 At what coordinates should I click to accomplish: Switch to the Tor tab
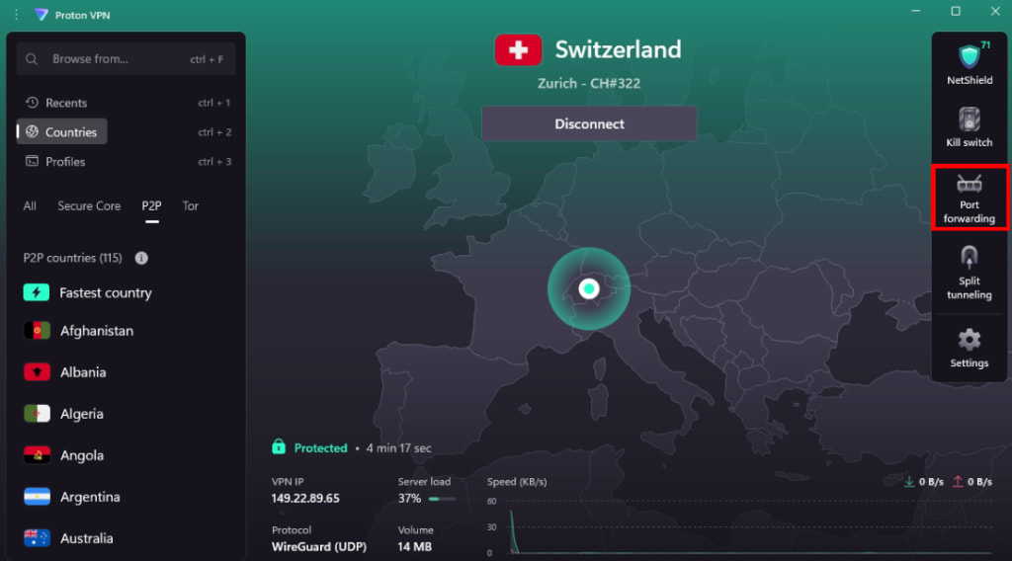[191, 205]
